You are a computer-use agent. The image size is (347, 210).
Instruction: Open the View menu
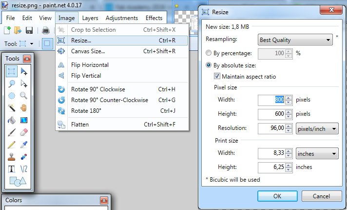tap(45, 18)
